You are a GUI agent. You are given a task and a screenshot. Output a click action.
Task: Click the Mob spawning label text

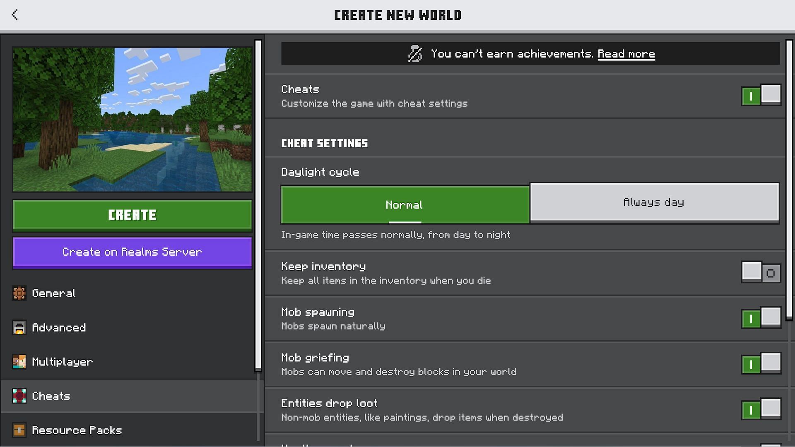pyautogui.click(x=318, y=312)
